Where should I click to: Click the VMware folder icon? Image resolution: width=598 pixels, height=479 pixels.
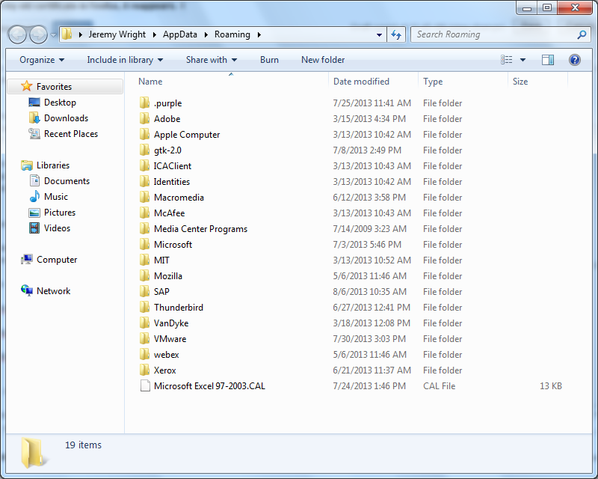(x=144, y=338)
